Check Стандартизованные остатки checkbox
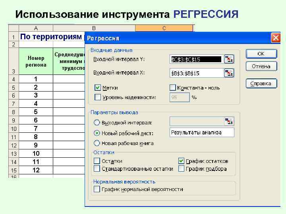The width and height of the screenshot is (286, 214). (x=97, y=168)
